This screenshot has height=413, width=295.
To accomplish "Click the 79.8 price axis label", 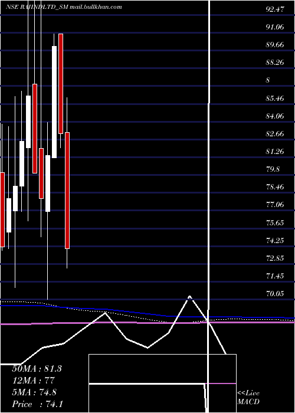I will 273,169.
